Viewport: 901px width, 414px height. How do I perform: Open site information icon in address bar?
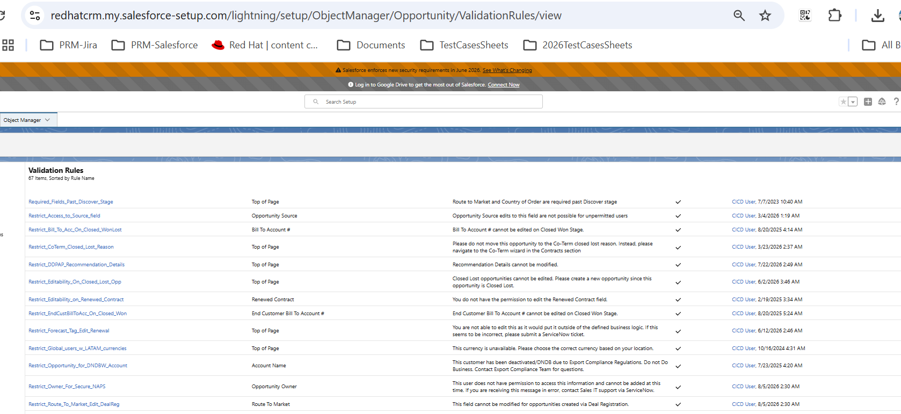[x=35, y=16]
